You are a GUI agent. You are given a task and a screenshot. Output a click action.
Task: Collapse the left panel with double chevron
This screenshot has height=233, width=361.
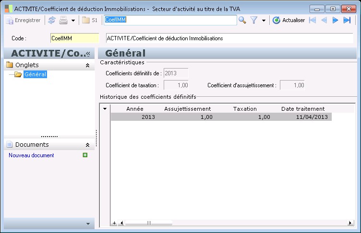pos(88,54)
